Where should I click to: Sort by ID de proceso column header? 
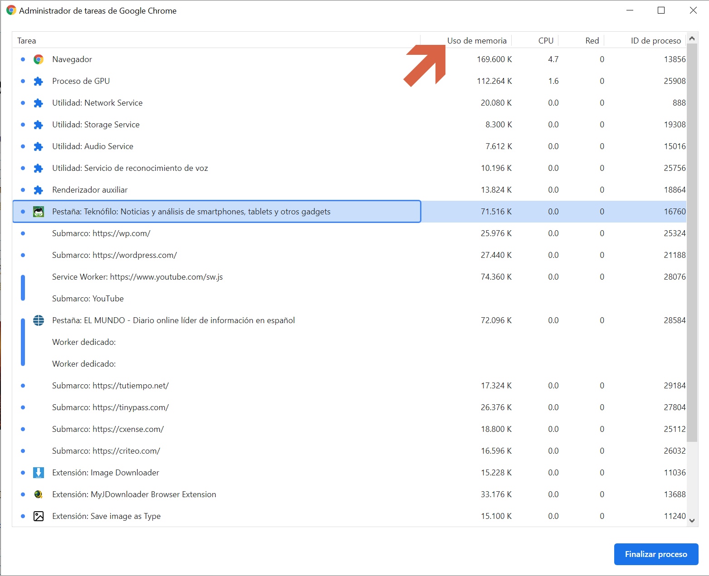645,40
